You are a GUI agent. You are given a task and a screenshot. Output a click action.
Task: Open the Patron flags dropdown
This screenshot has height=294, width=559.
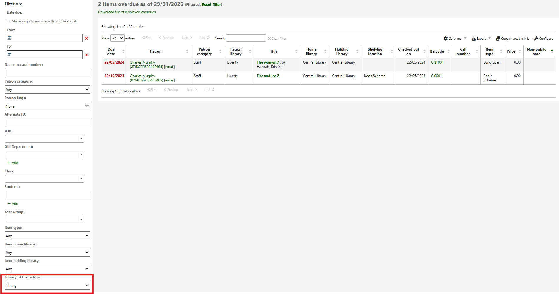(x=47, y=106)
